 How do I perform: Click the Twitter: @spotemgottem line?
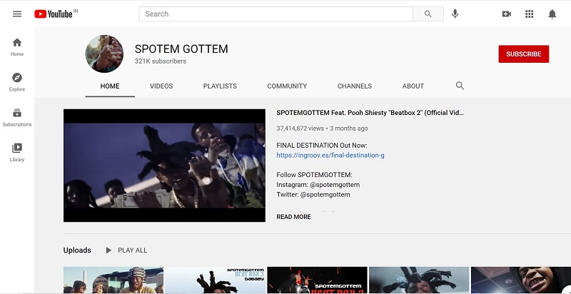[313, 195]
